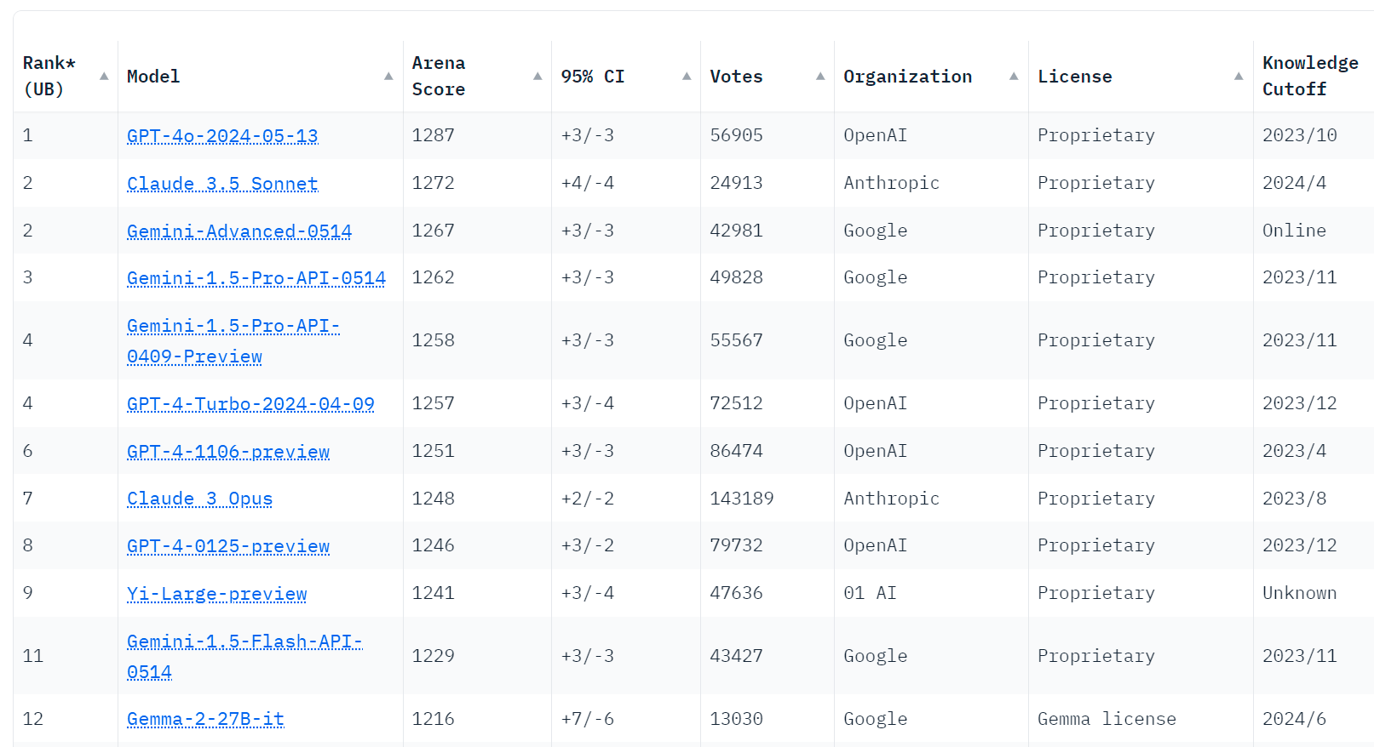Sort by Arena Score arrow
The height and width of the screenshot is (747, 1374).
click(x=538, y=76)
